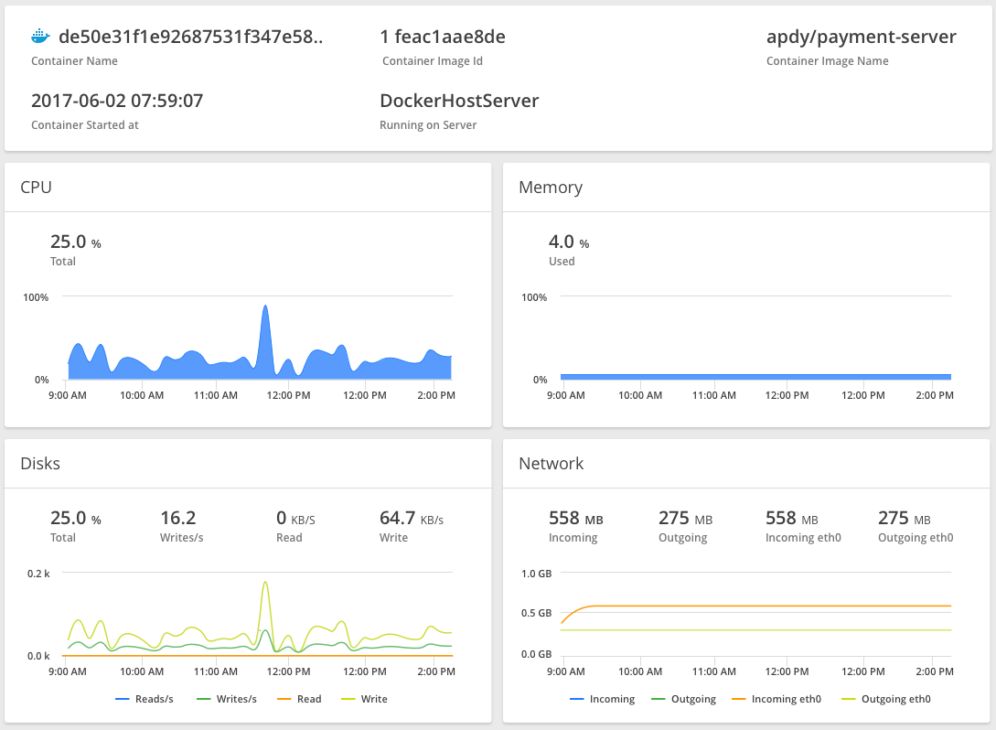Click the Memory 4.0 % Used value
Viewport: 996px width, 730px height.
[569, 242]
